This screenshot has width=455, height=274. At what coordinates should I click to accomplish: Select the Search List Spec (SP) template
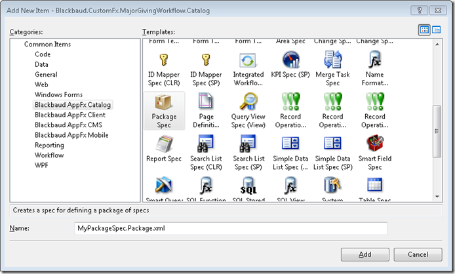tap(248, 153)
